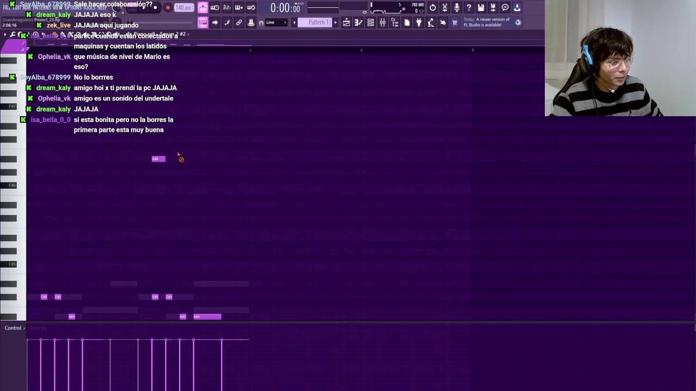Start playback with the play button
Viewport: 696px width, 391px height.
pos(143,8)
